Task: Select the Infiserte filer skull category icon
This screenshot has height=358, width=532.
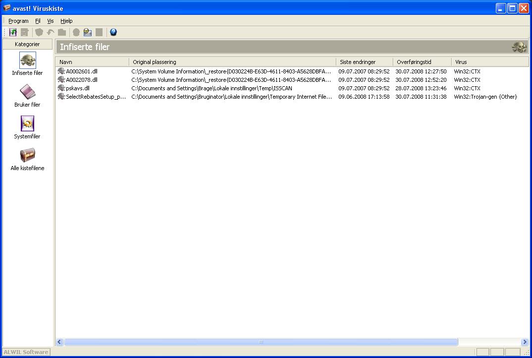Action: [x=27, y=60]
